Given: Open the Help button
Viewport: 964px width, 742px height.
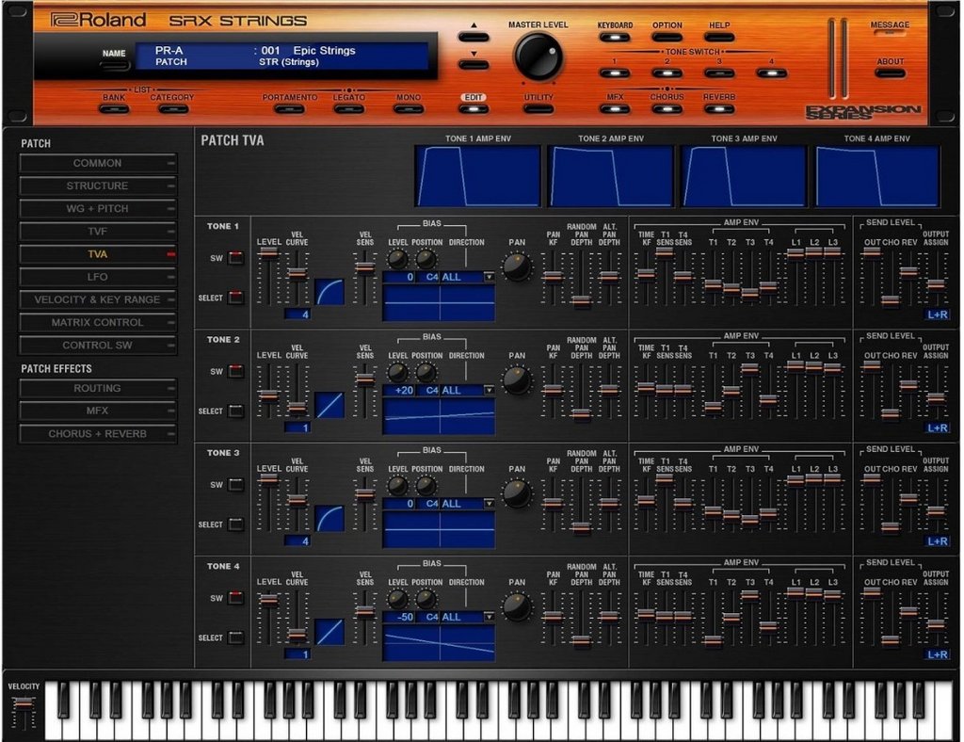Looking at the screenshot, I should (x=719, y=37).
